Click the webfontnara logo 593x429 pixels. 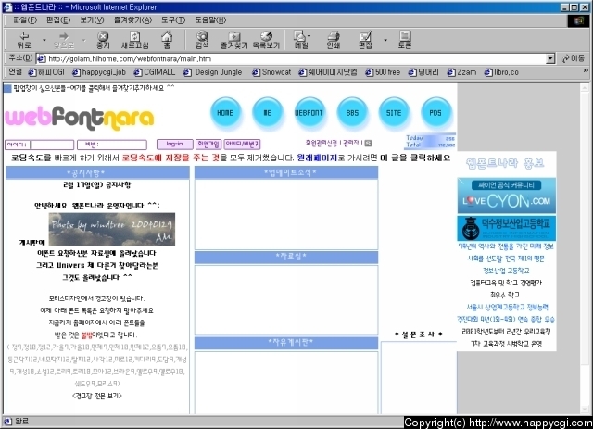80,118
